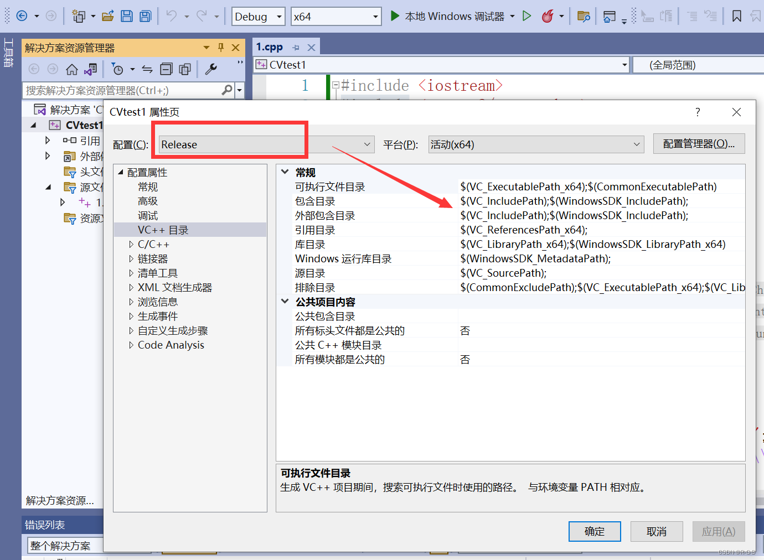This screenshot has width=764, height=560.
Task: Click the 确定 button to confirm
Action: pyautogui.click(x=595, y=531)
